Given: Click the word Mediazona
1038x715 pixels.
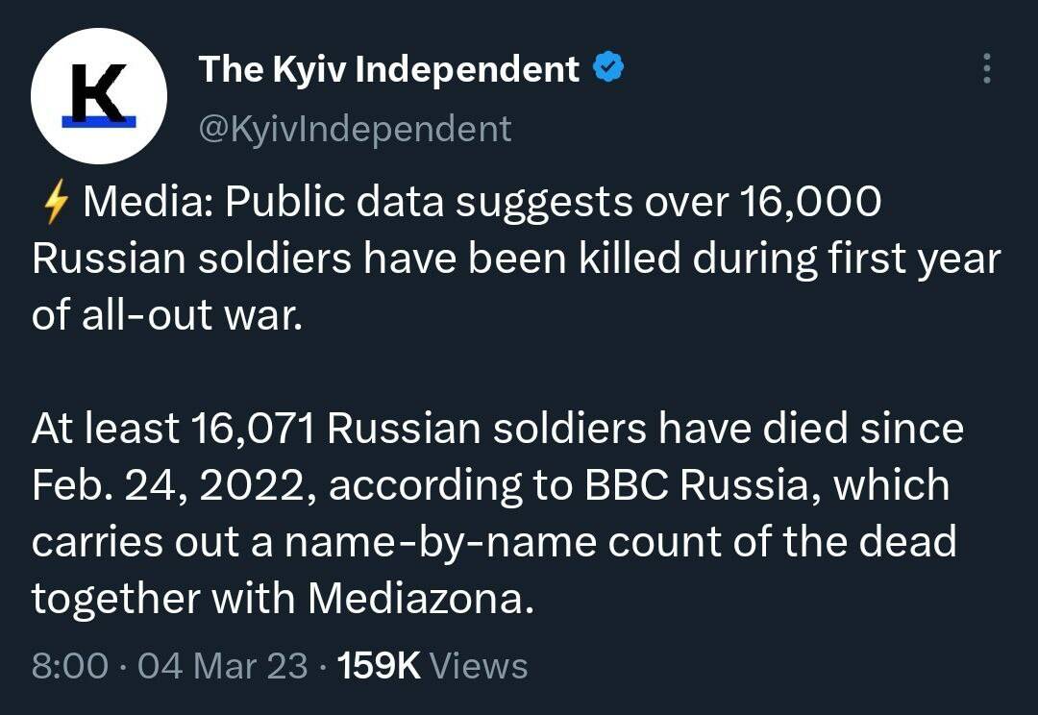Looking at the screenshot, I should (x=420, y=599).
